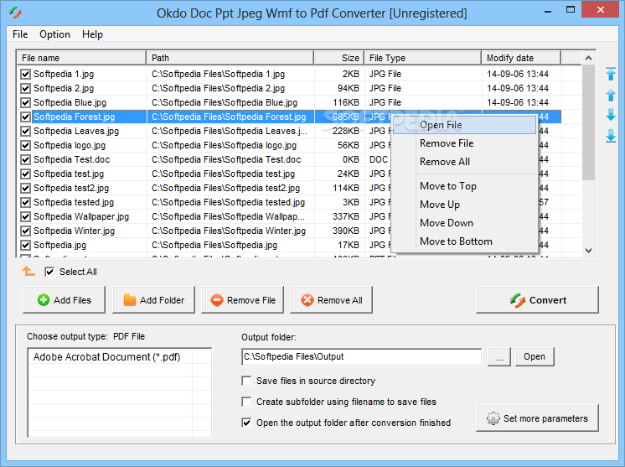Click the Add Files button

(x=65, y=300)
